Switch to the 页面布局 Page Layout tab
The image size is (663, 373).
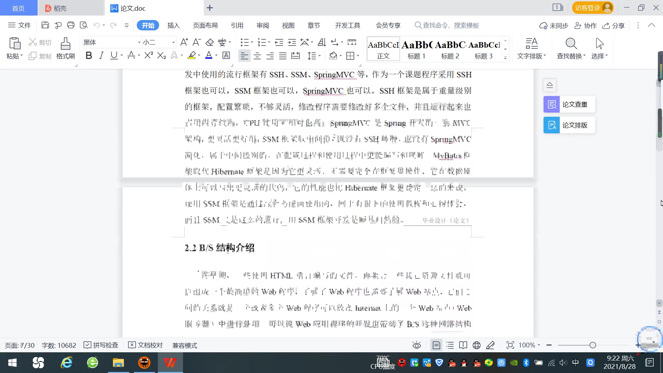click(x=205, y=25)
